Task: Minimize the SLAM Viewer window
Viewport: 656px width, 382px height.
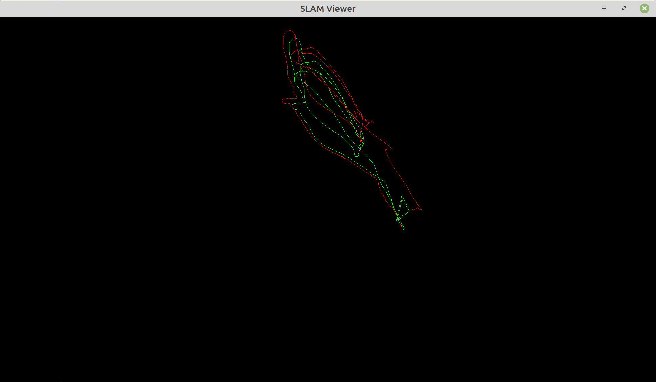Action: [604, 8]
